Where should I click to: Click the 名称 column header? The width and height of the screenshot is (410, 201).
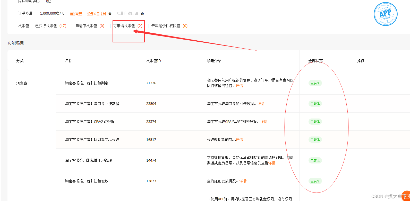[x=69, y=61]
